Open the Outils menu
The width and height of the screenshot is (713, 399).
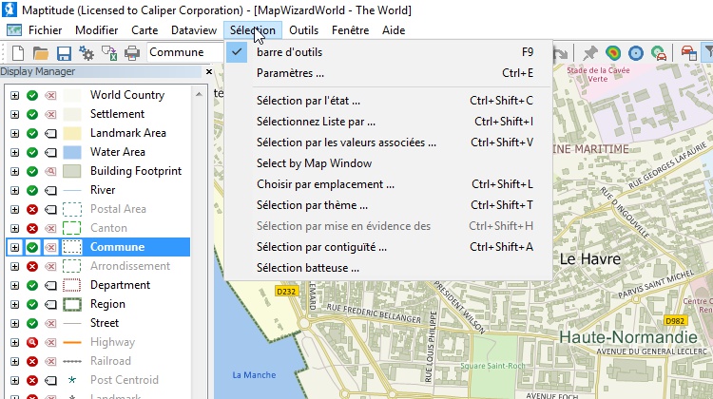[303, 30]
